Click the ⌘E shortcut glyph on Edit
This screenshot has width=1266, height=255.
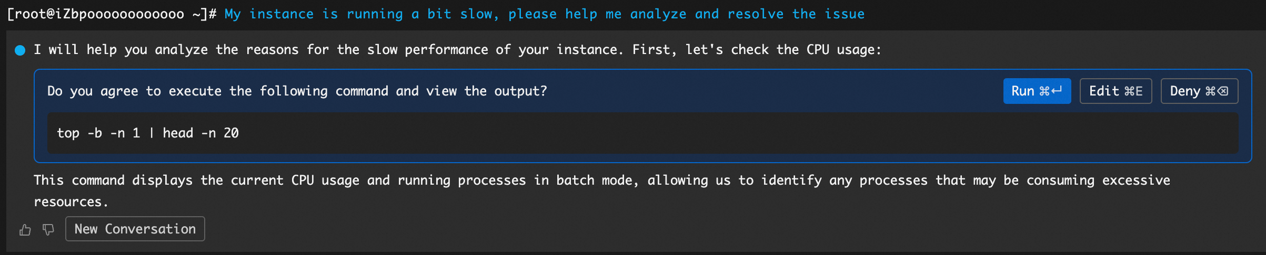[1133, 91]
